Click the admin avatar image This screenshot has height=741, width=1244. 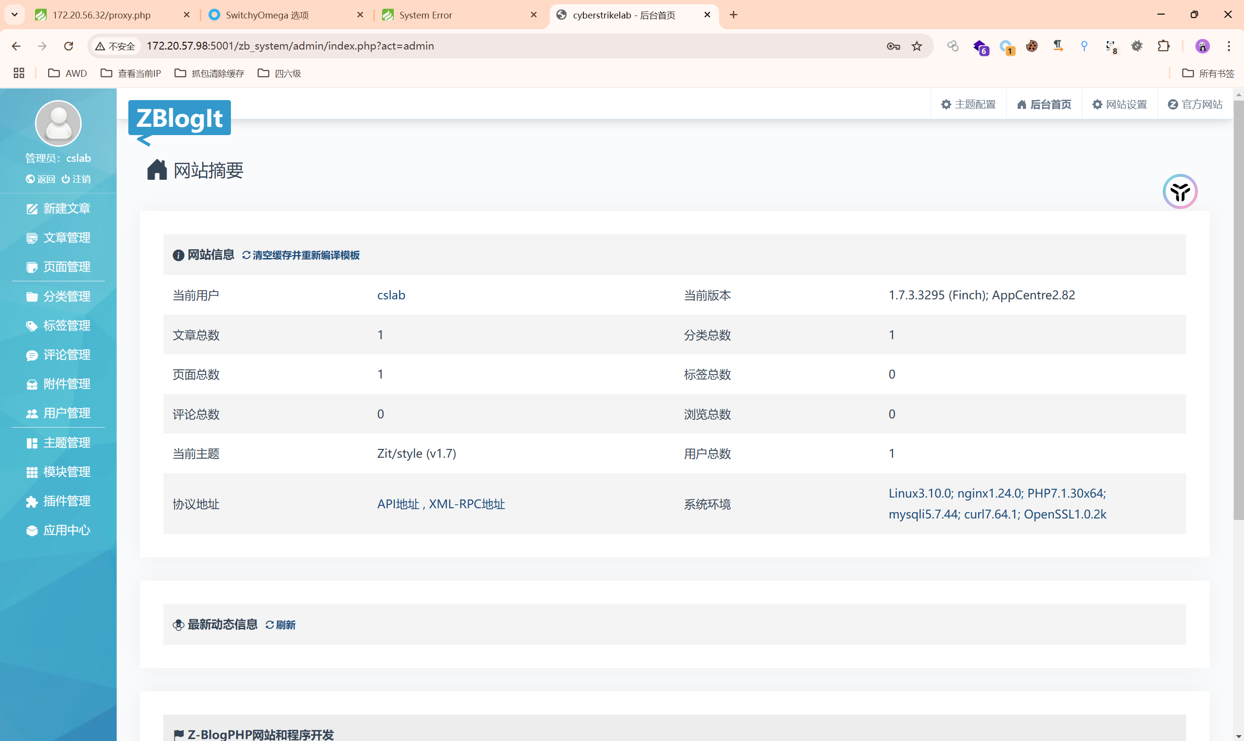pyautogui.click(x=58, y=123)
